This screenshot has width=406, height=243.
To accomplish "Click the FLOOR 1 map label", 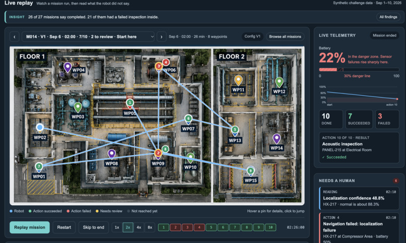I will point(32,56).
